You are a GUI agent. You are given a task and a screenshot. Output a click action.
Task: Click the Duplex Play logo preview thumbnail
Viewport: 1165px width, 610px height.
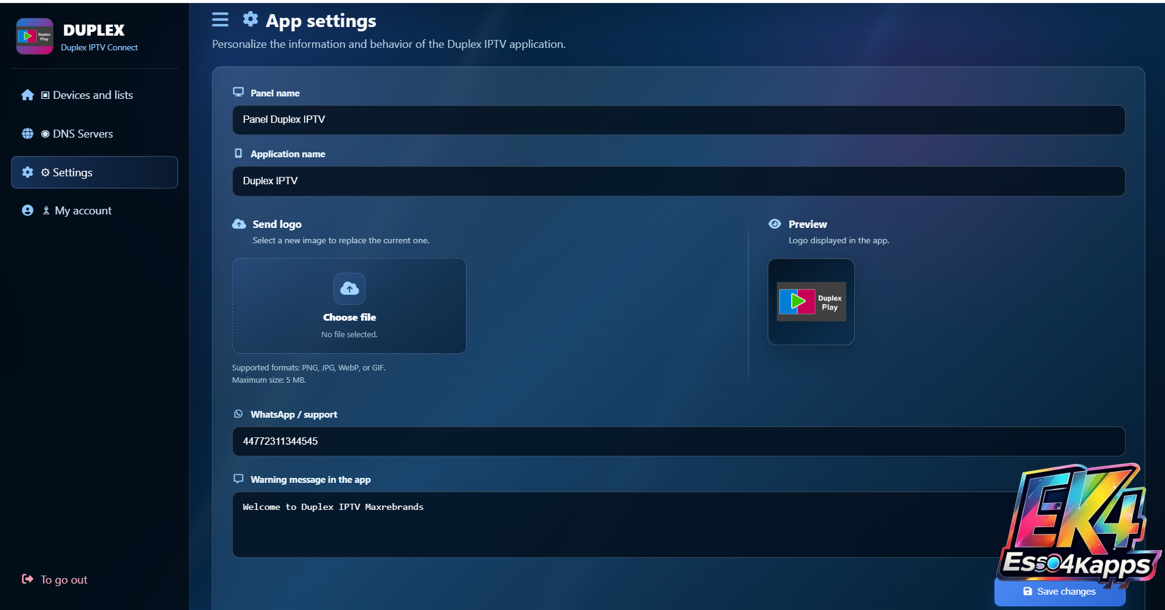click(x=811, y=302)
